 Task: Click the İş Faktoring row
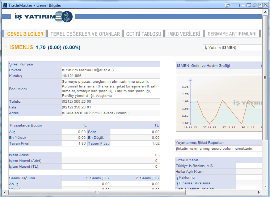tap(219, 177)
